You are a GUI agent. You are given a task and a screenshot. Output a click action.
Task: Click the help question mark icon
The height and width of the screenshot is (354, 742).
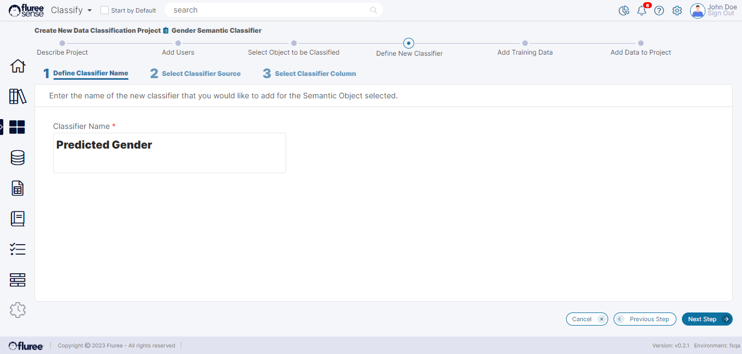[x=659, y=10]
